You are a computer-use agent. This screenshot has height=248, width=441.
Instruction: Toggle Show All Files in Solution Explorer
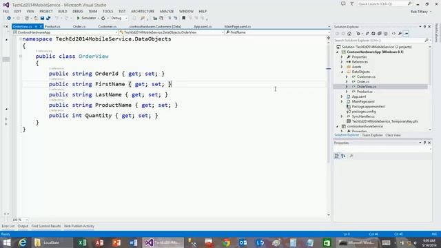point(386,34)
